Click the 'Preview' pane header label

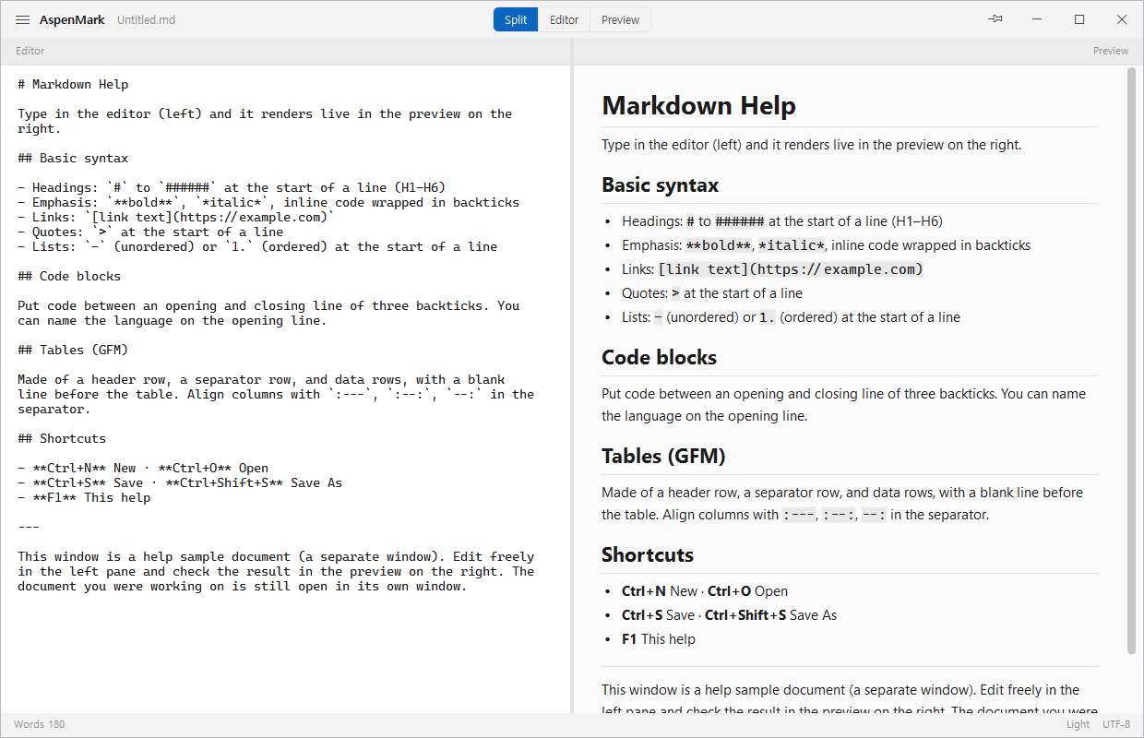1111,51
